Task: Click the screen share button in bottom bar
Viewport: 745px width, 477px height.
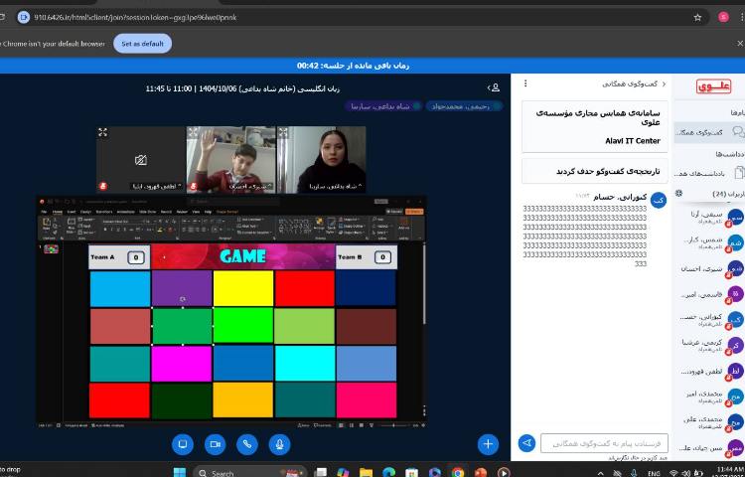Action: click(x=182, y=444)
